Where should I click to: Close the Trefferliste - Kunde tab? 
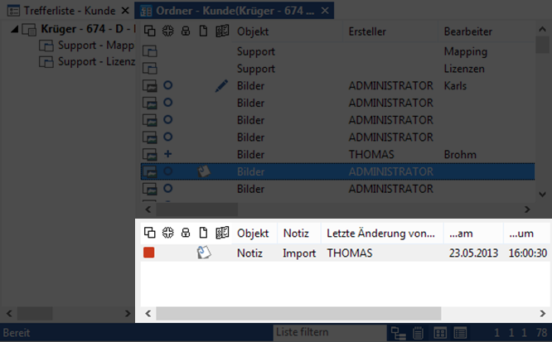(x=124, y=10)
